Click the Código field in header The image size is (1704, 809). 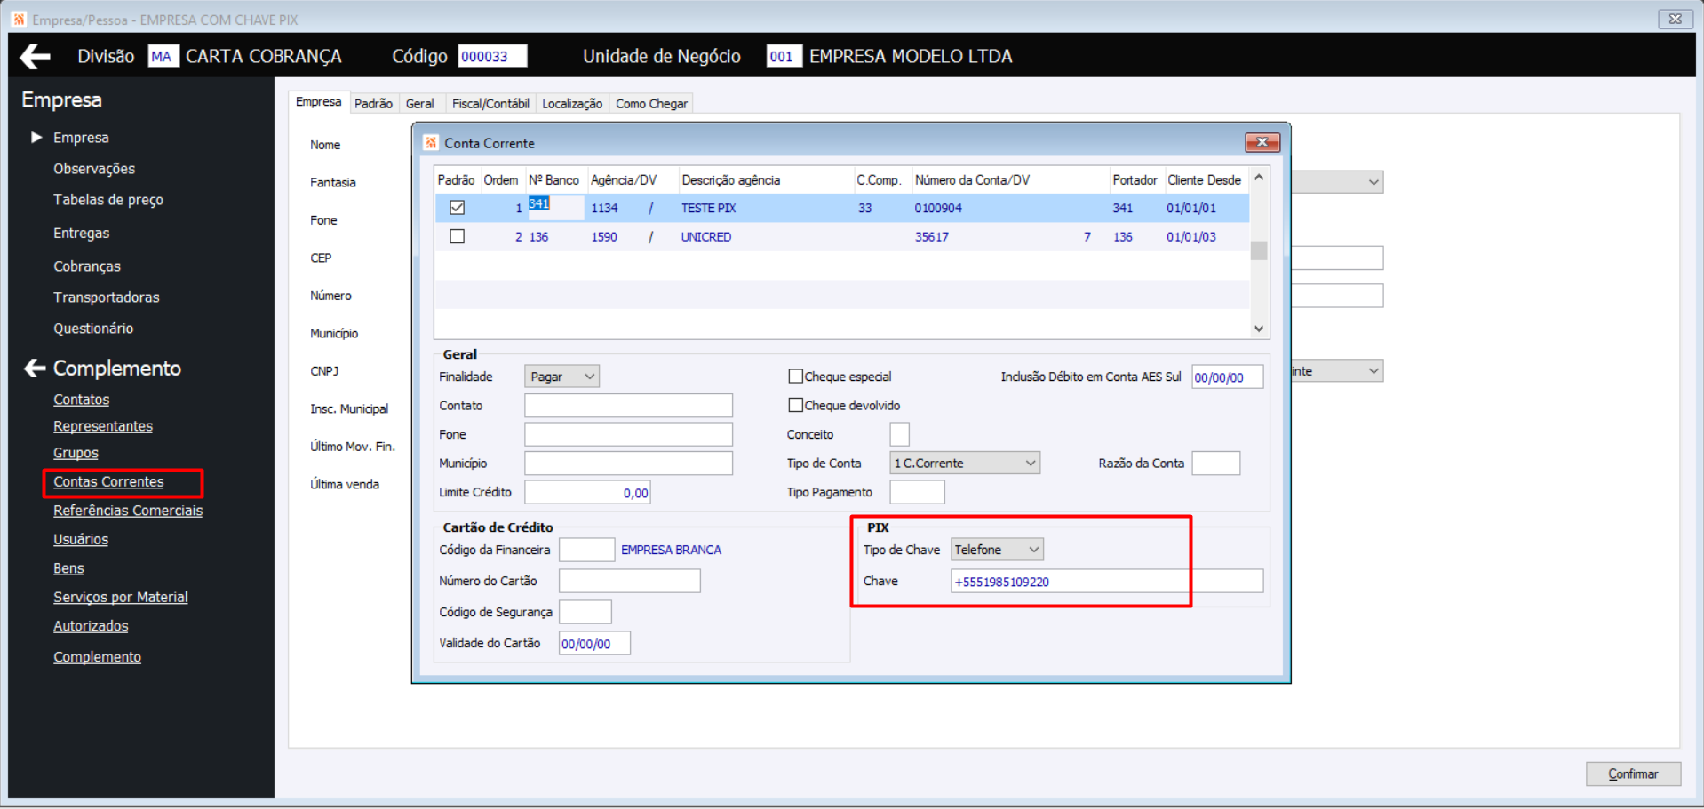(492, 56)
